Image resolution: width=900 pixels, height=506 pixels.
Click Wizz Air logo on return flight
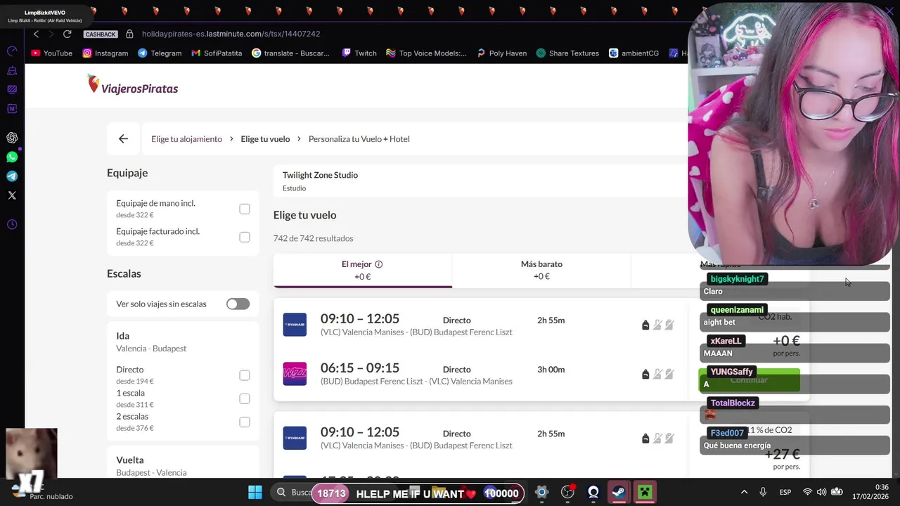tap(295, 374)
